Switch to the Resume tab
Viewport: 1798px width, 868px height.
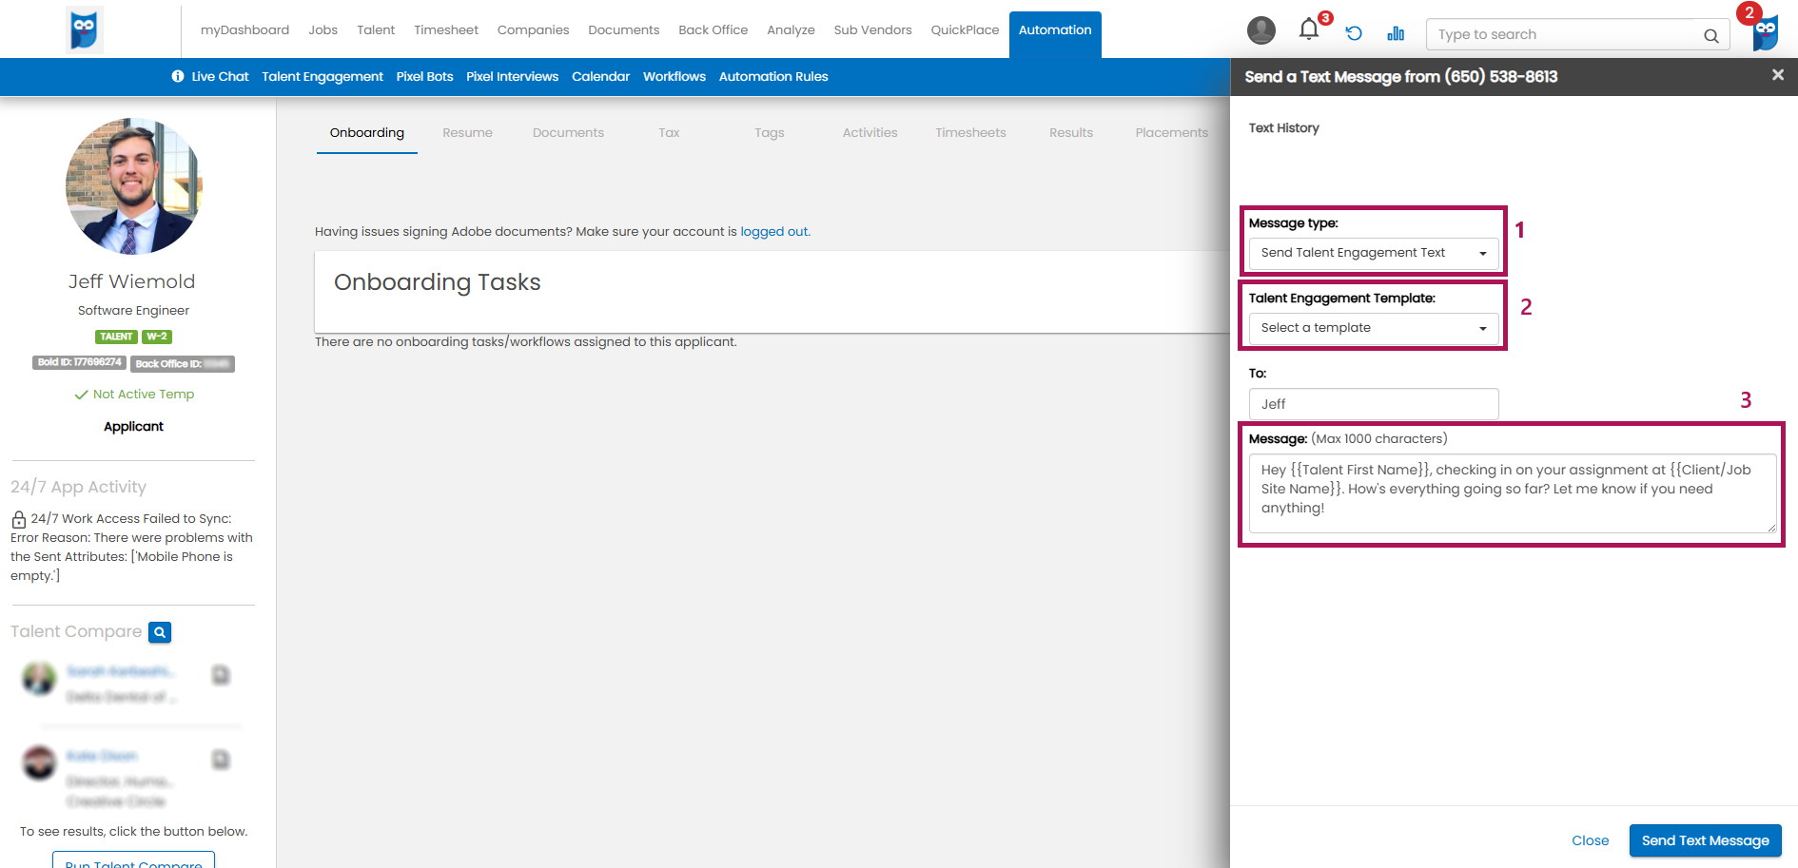(467, 133)
